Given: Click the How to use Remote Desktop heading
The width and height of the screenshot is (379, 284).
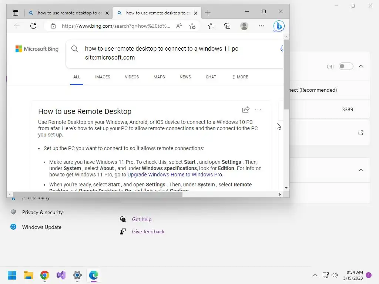Looking at the screenshot, I should 85,111.
